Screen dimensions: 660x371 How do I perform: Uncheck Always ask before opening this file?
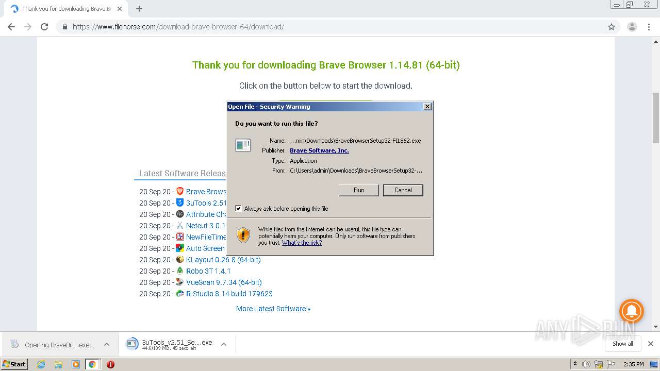(238, 209)
